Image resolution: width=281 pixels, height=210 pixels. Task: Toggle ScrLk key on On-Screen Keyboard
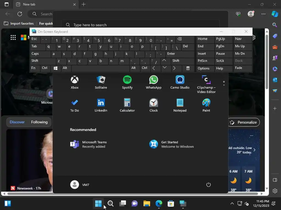click(223, 61)
